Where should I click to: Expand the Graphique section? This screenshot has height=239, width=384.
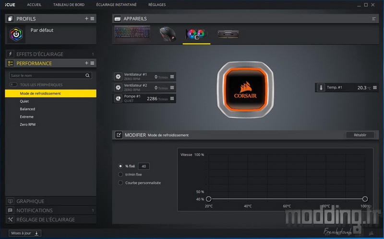pyautogui.click(x=51, y=201)
